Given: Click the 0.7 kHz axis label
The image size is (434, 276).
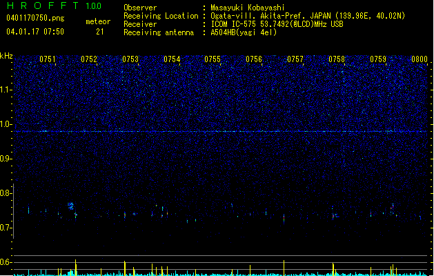Looking at the screenshot, I should pos(5,228).
